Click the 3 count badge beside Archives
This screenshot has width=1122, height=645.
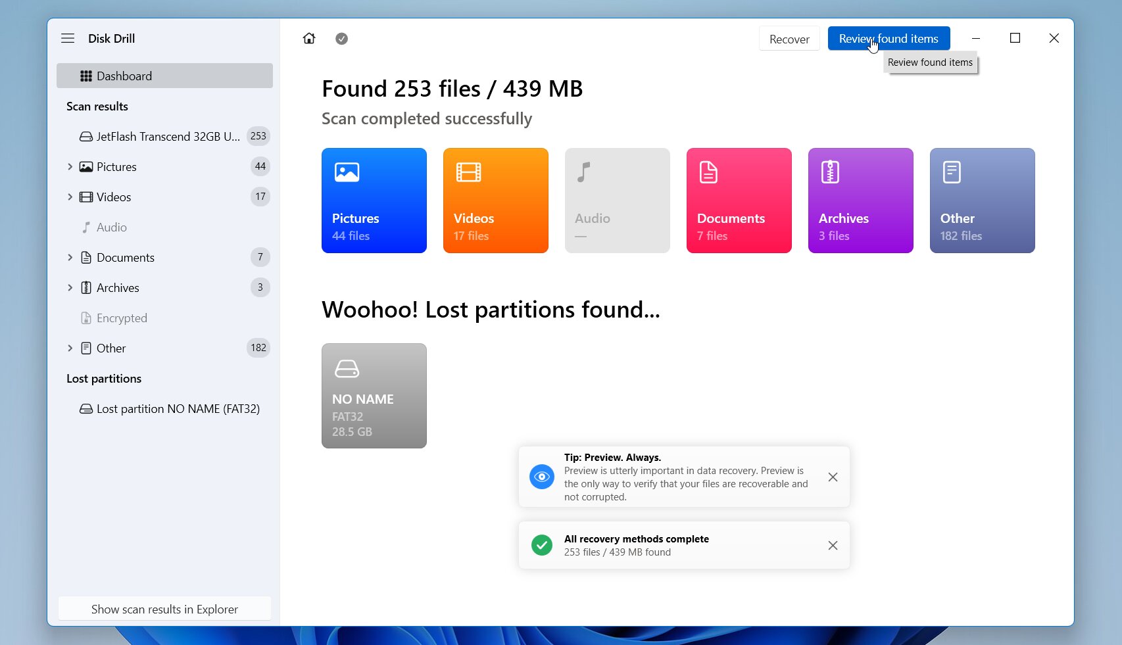pos(260,287)
